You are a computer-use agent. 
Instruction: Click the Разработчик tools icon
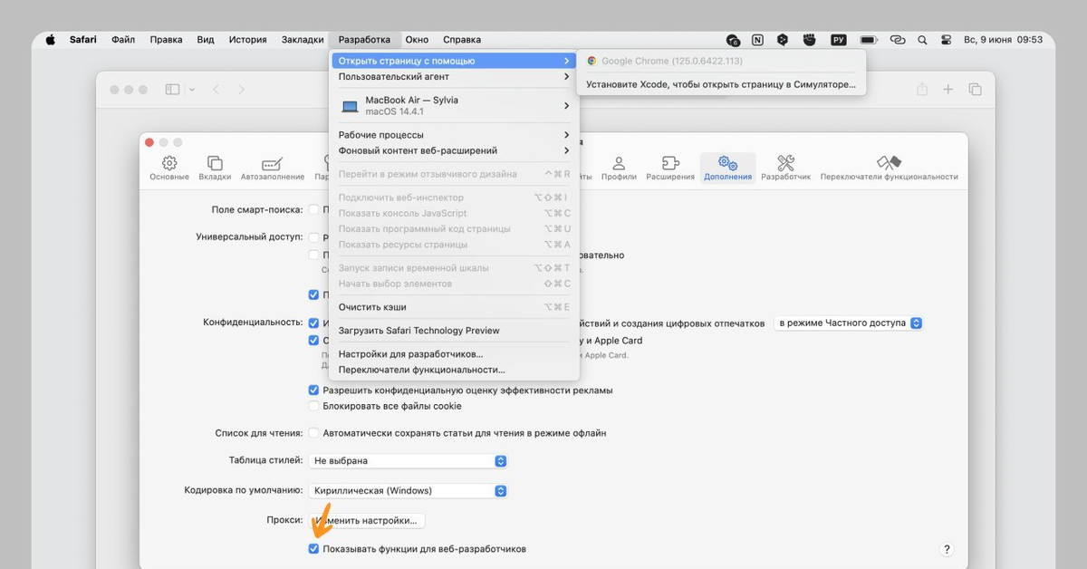tap(785, 164)
